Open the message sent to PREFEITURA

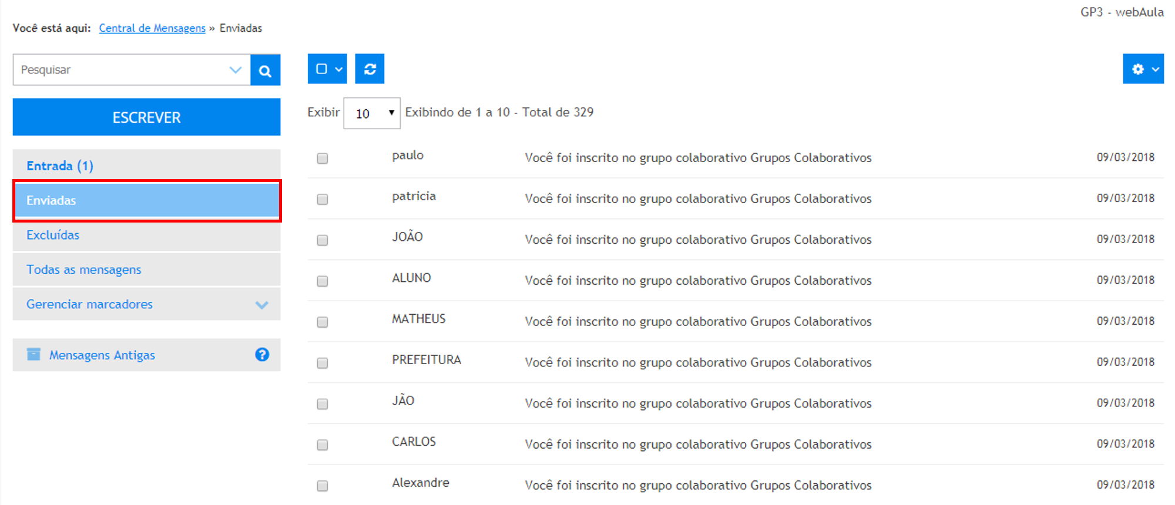click(x=697, y=363)
